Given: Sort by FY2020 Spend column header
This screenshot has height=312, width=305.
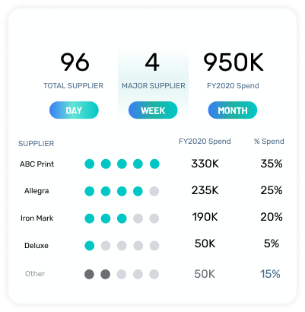Looking at the screenshot, I should (x=205, y=142).
